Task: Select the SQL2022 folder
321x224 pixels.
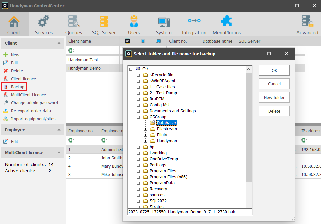Action: (158, 201)
